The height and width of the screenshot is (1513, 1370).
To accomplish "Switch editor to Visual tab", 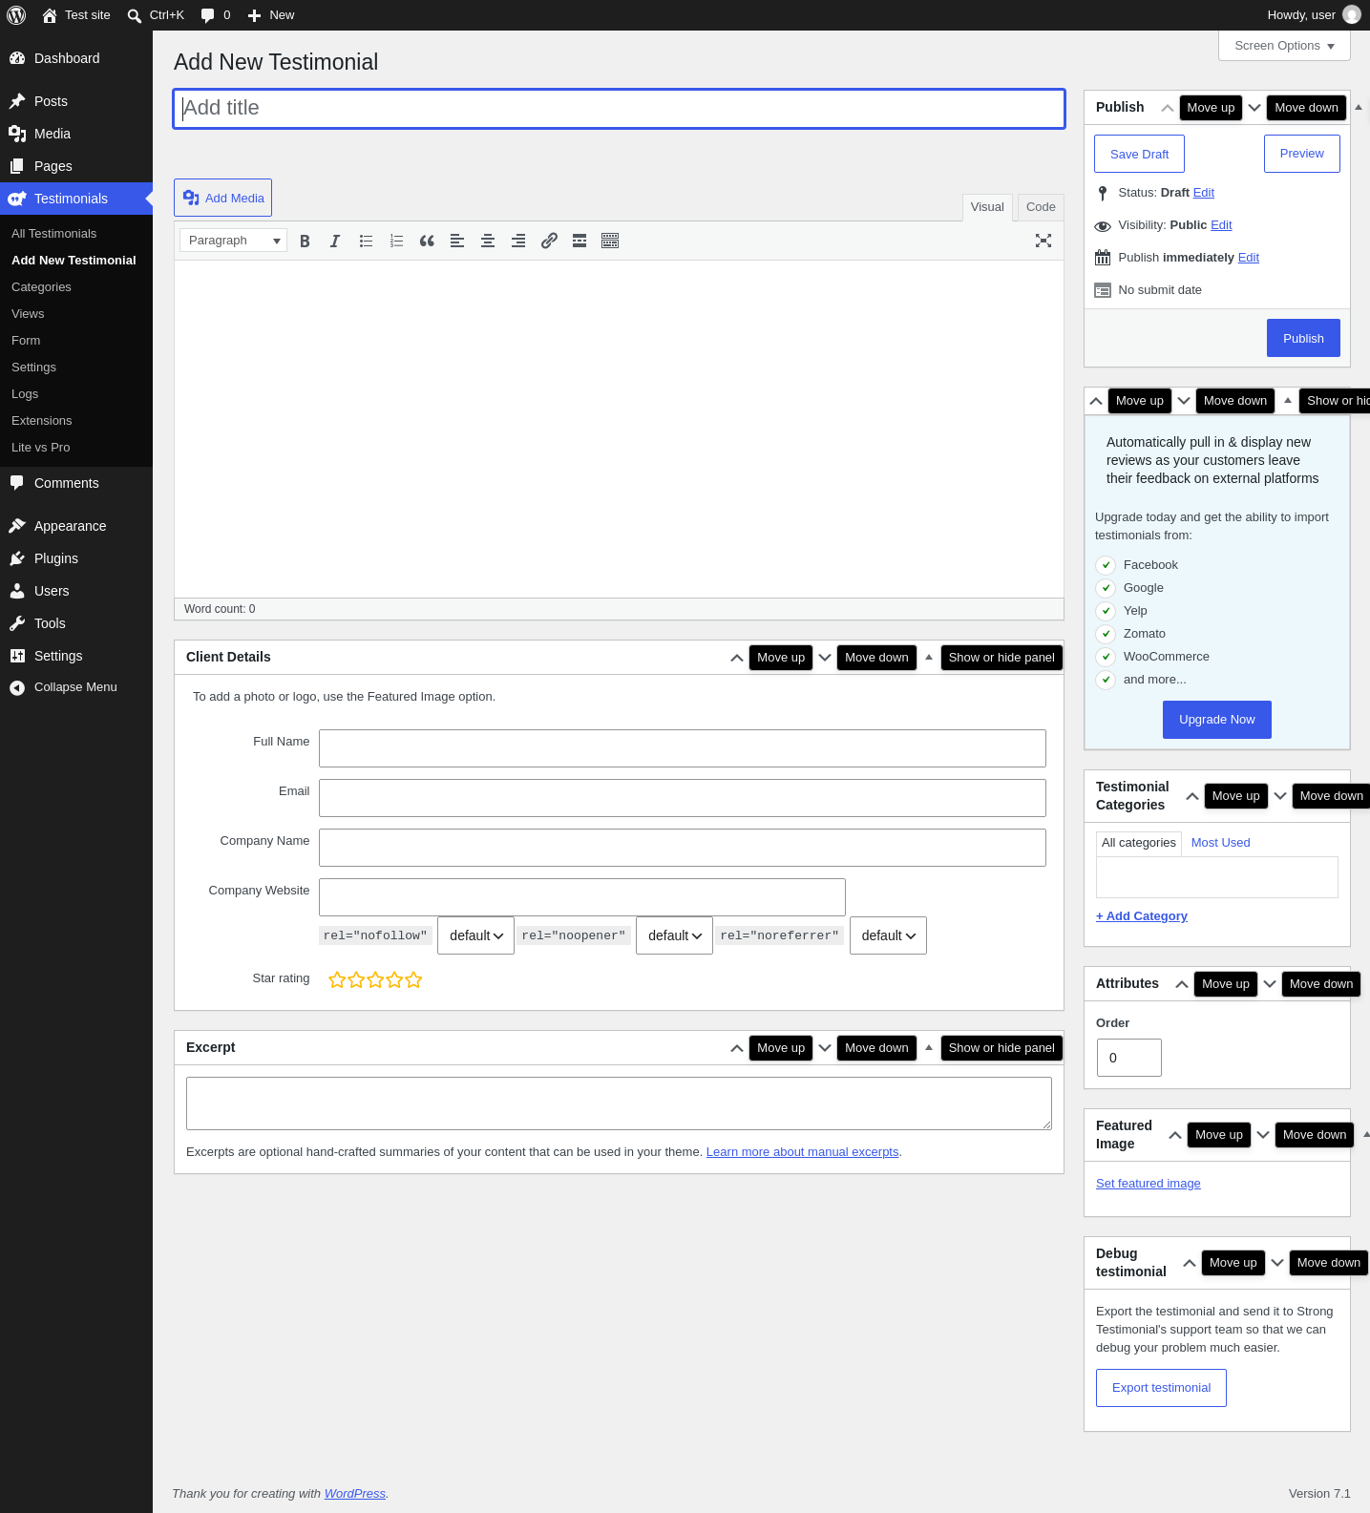I will point(987,207).
